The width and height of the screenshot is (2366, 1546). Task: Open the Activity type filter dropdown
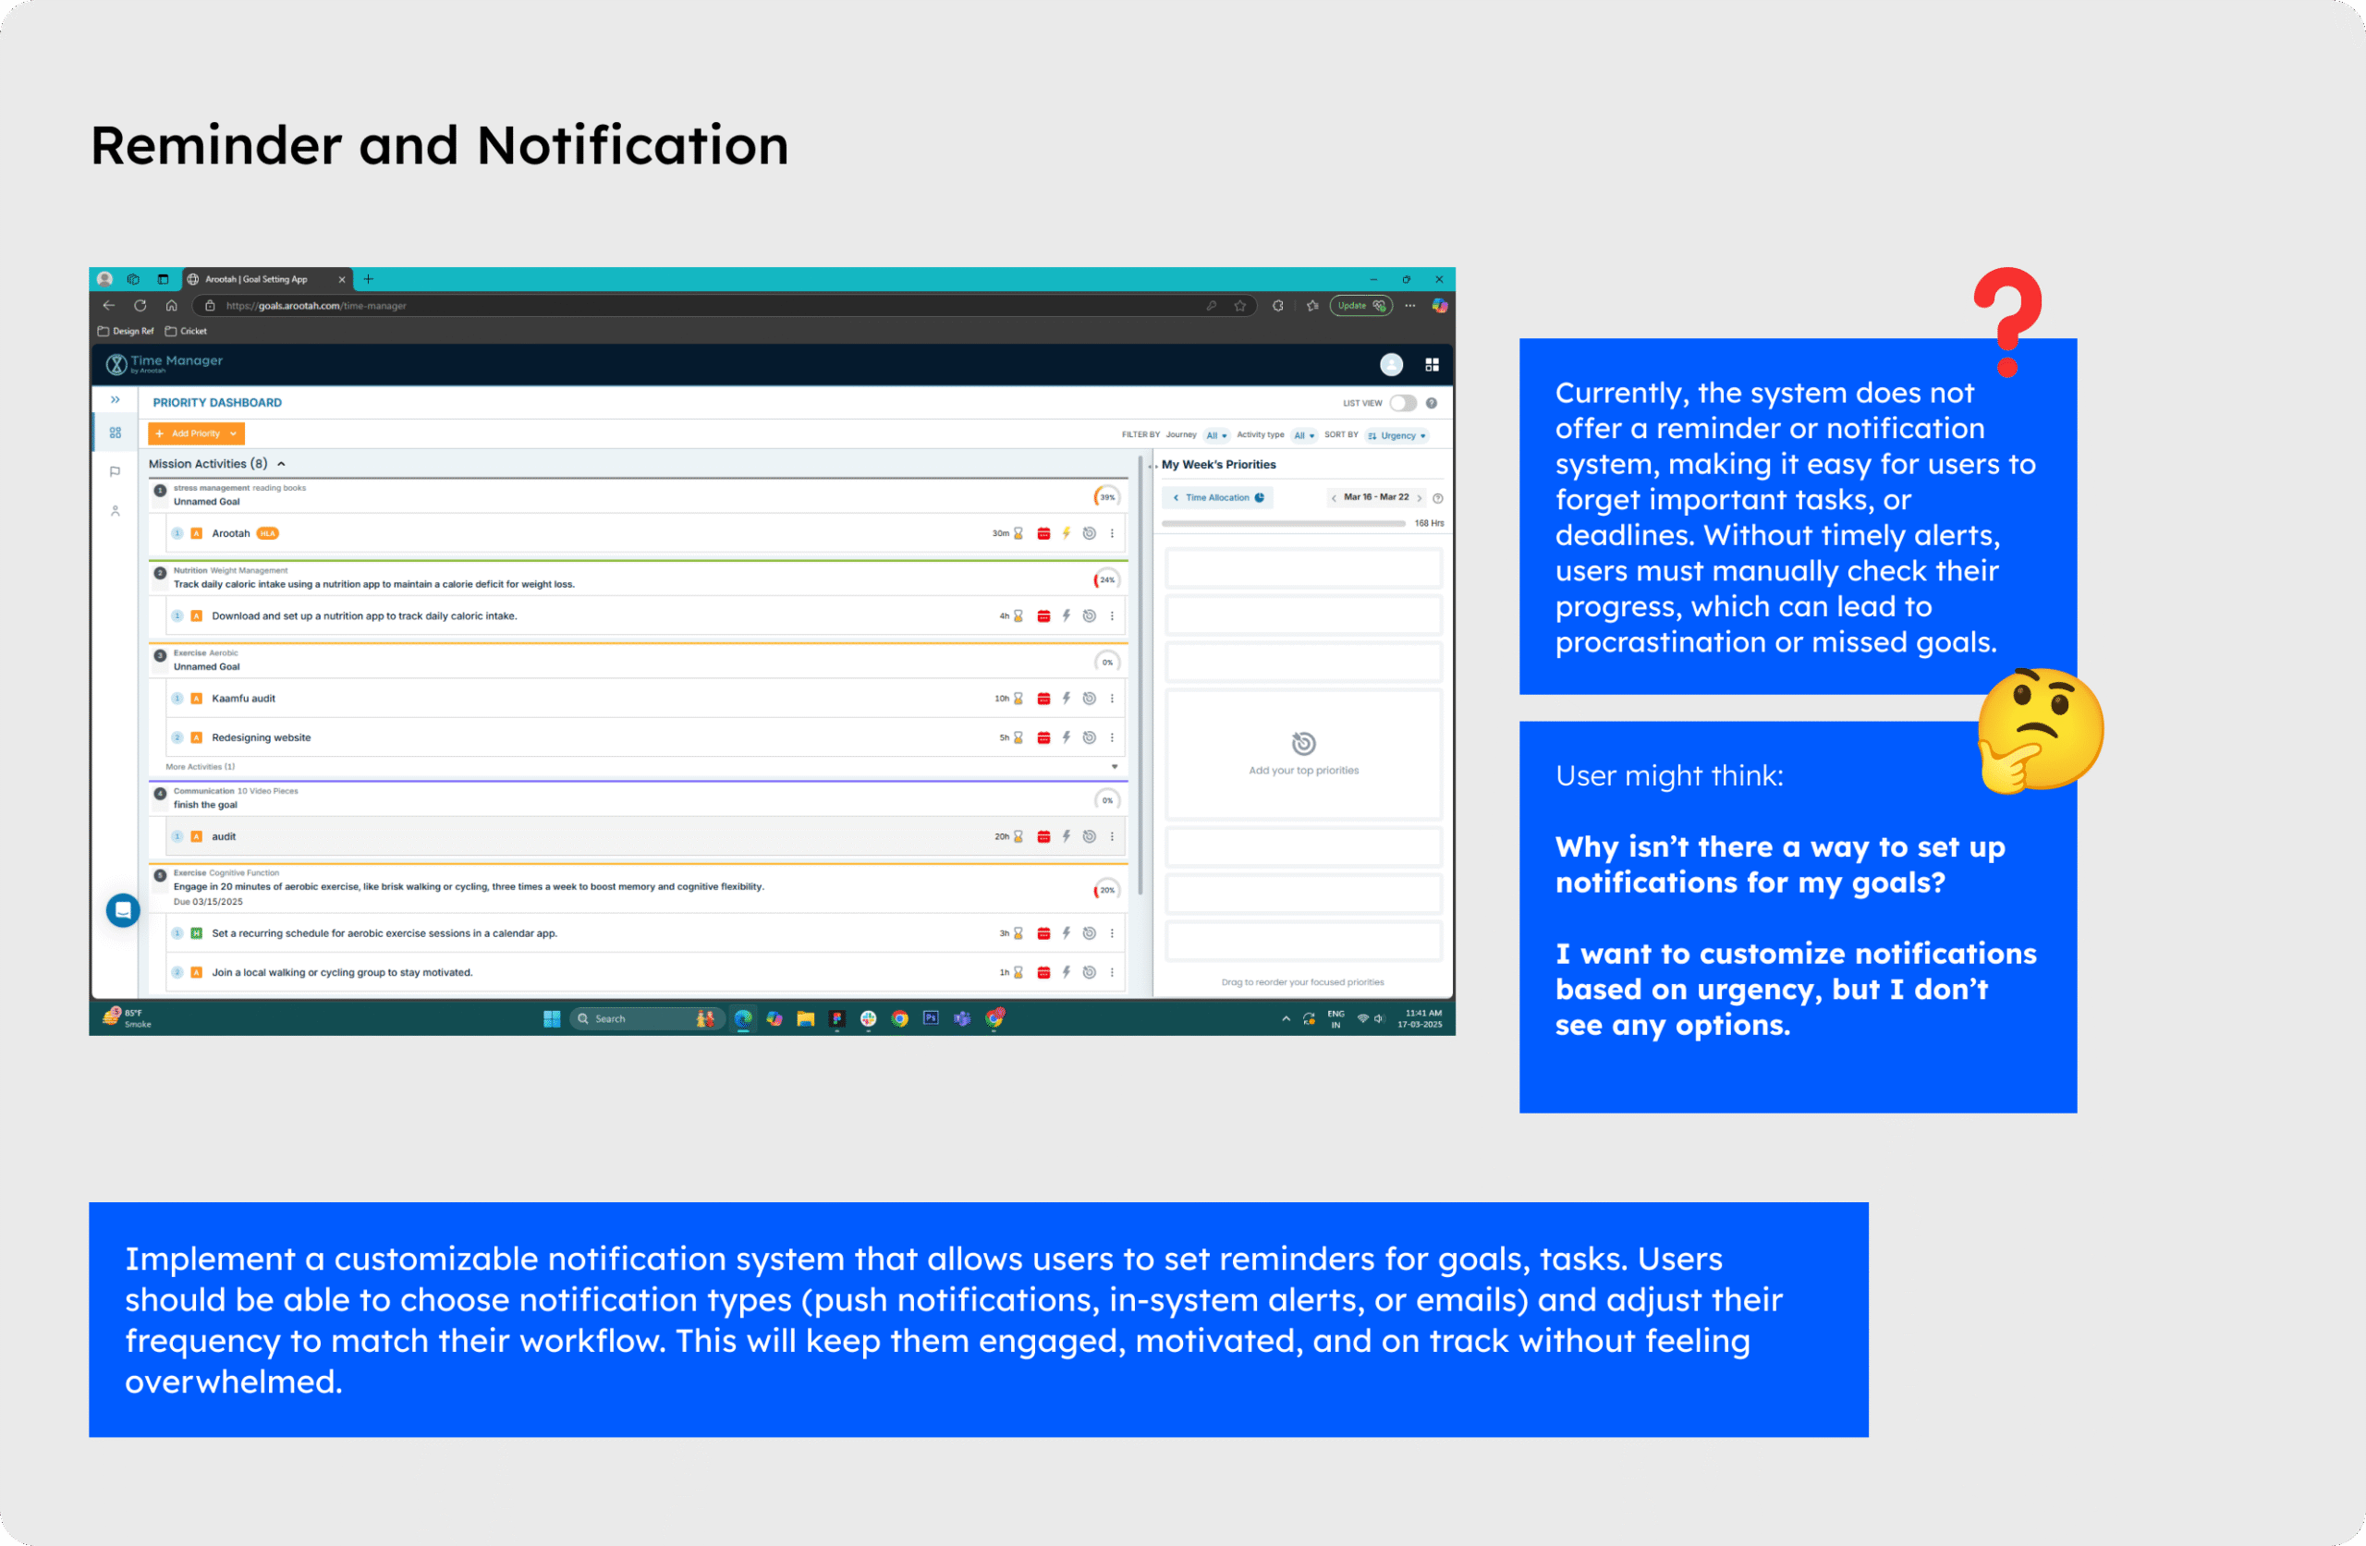1304,435
